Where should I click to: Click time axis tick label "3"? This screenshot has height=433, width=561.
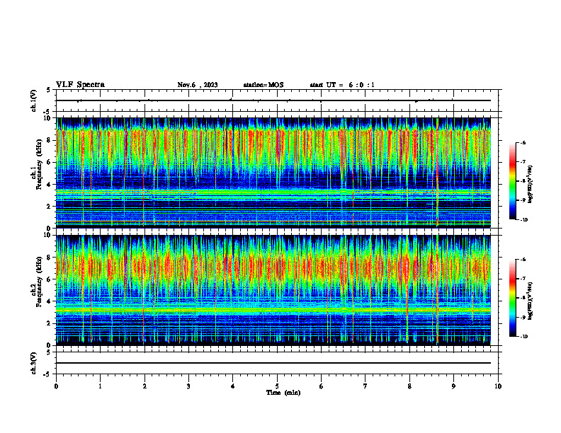pyautogui.click(x=188, y=386)
